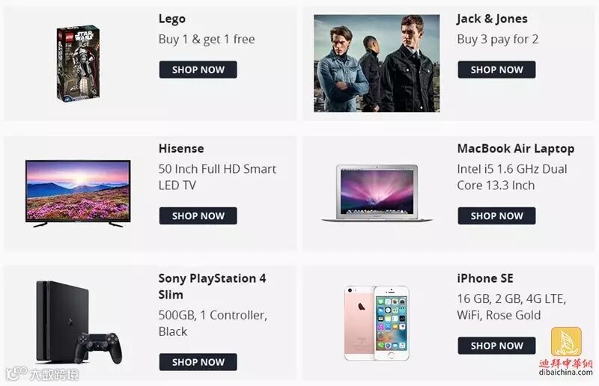
Task: Select the MacBook Air laptop image
Action: coord(377,193)
